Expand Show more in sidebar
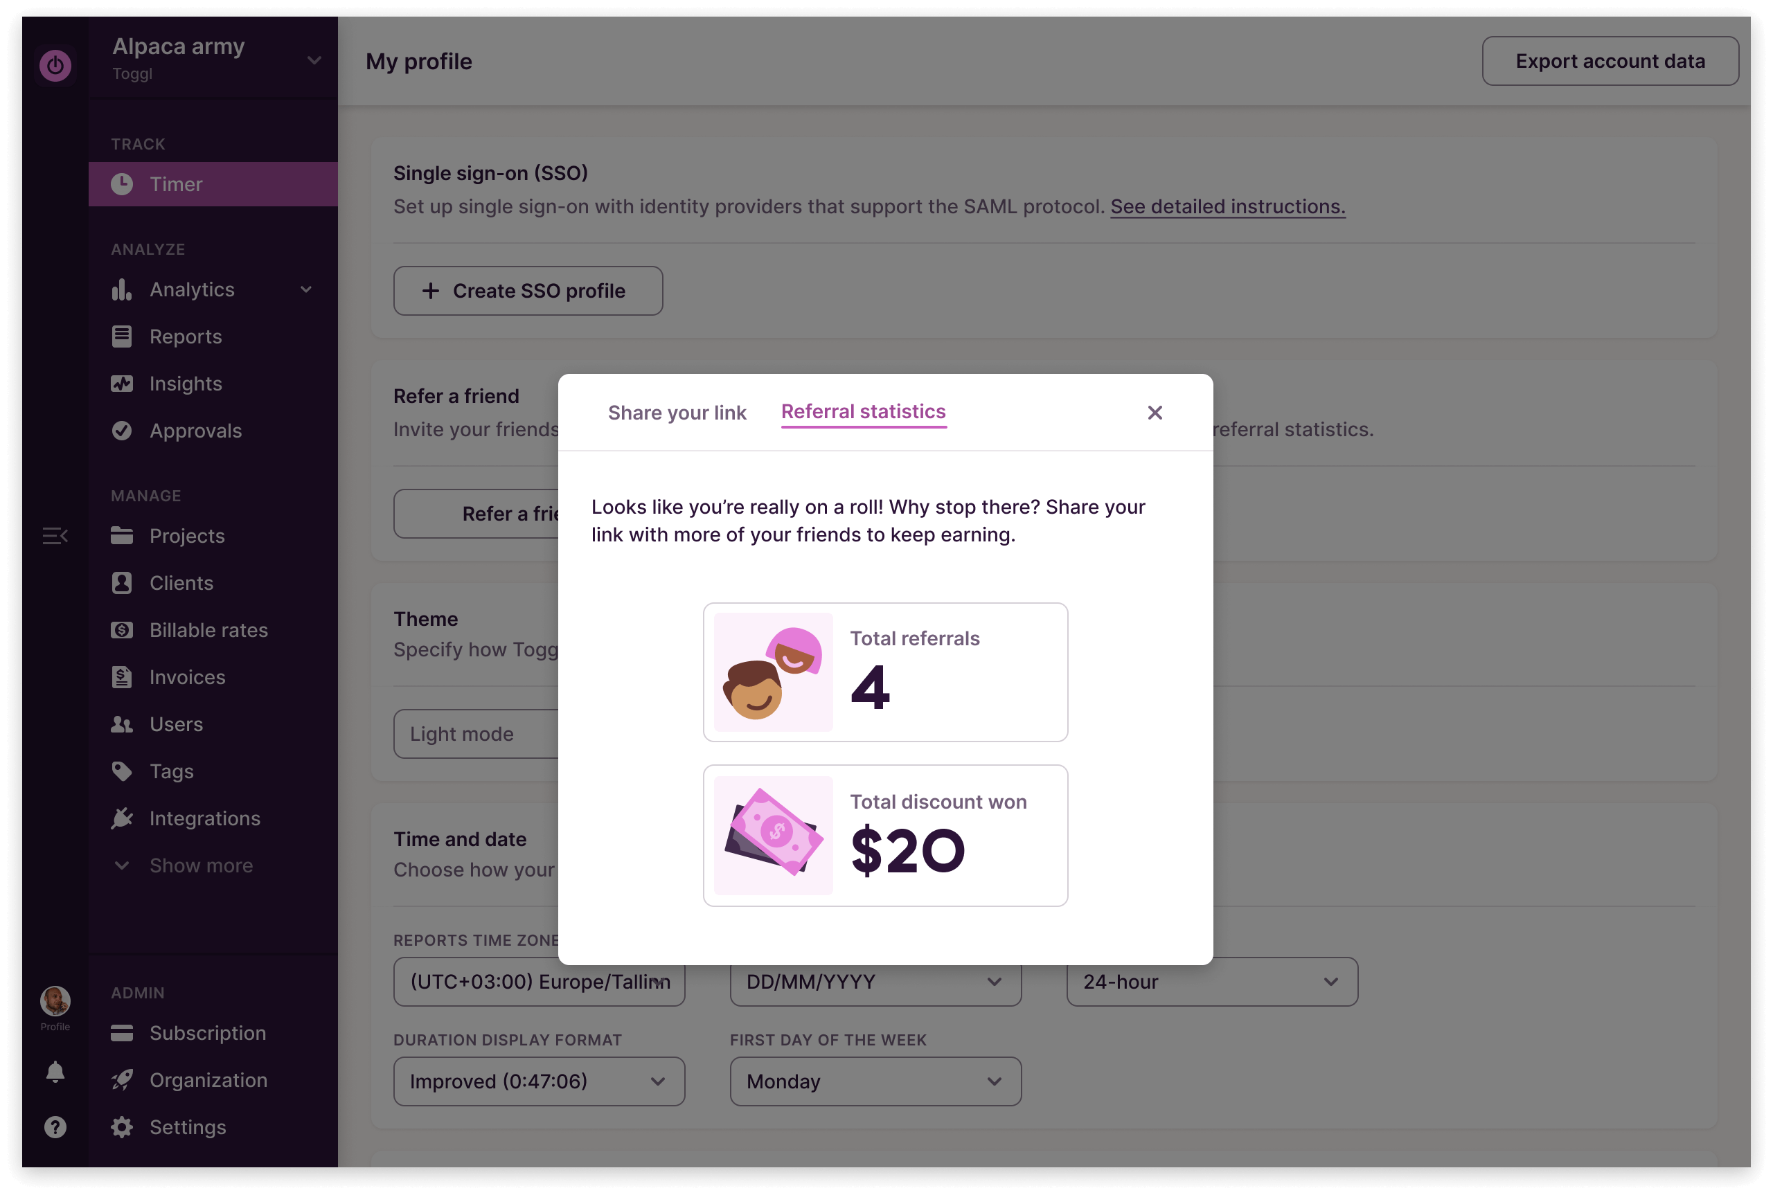Viewport: 1773px width, 1195px height. 200,865
